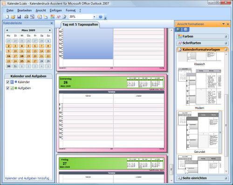
Task: Expand the Farben section
Action: 226,36
